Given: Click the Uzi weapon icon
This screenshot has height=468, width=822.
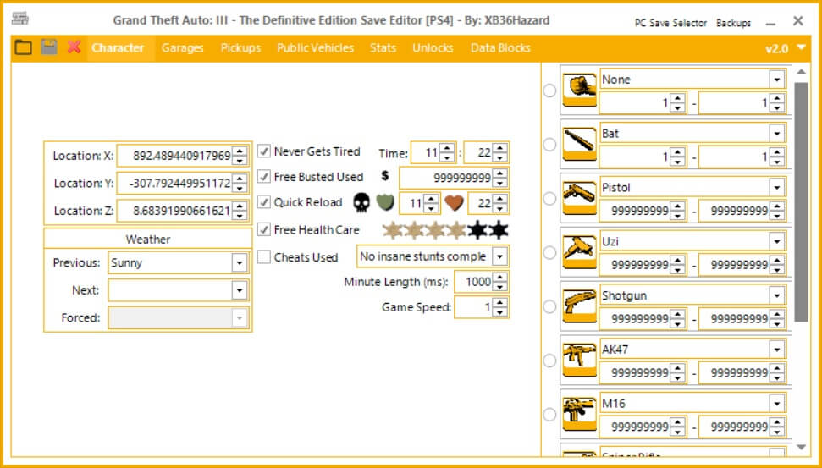Looking at the screenshot, I should click(x=579, y=252).
